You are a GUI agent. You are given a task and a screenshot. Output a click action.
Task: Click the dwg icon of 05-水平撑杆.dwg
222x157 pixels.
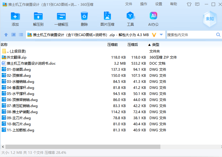click(x=4, y=94)
